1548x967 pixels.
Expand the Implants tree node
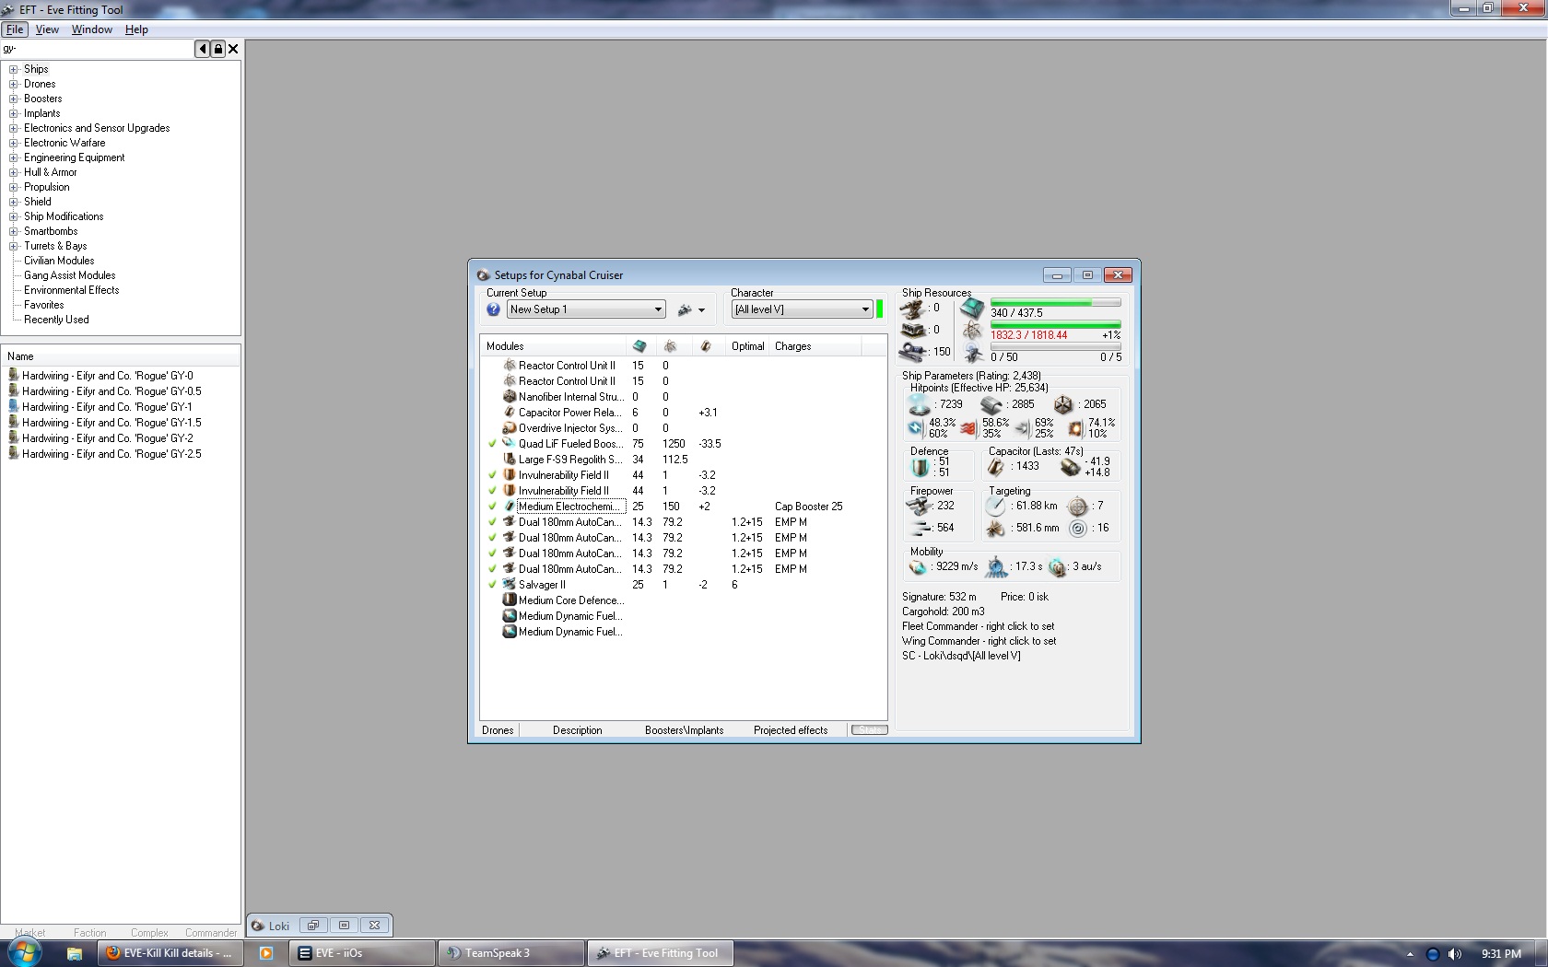pyautogui.click(x=13, y=113)
